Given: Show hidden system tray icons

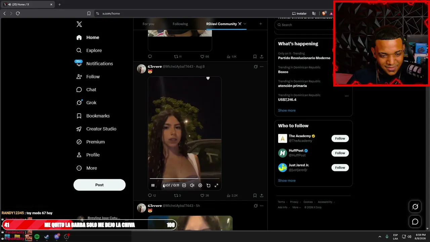Looking at the screenshot, I should [x=380, y=237].
